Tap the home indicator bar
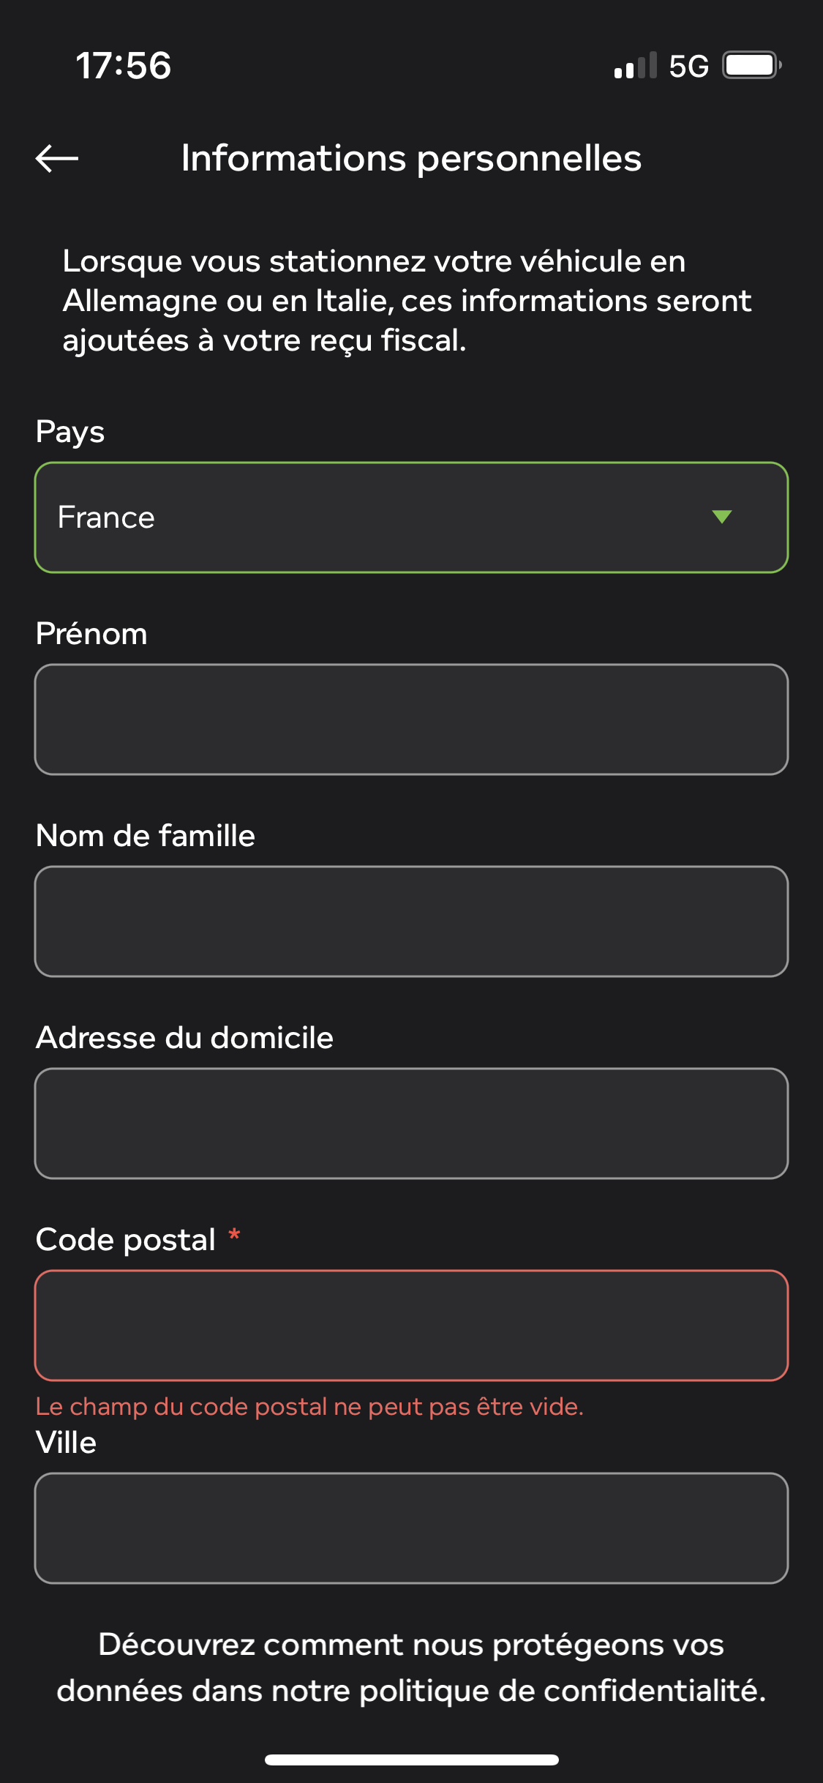The width and height of the screenshot is (823, 1783). [x=412, y=1760]
